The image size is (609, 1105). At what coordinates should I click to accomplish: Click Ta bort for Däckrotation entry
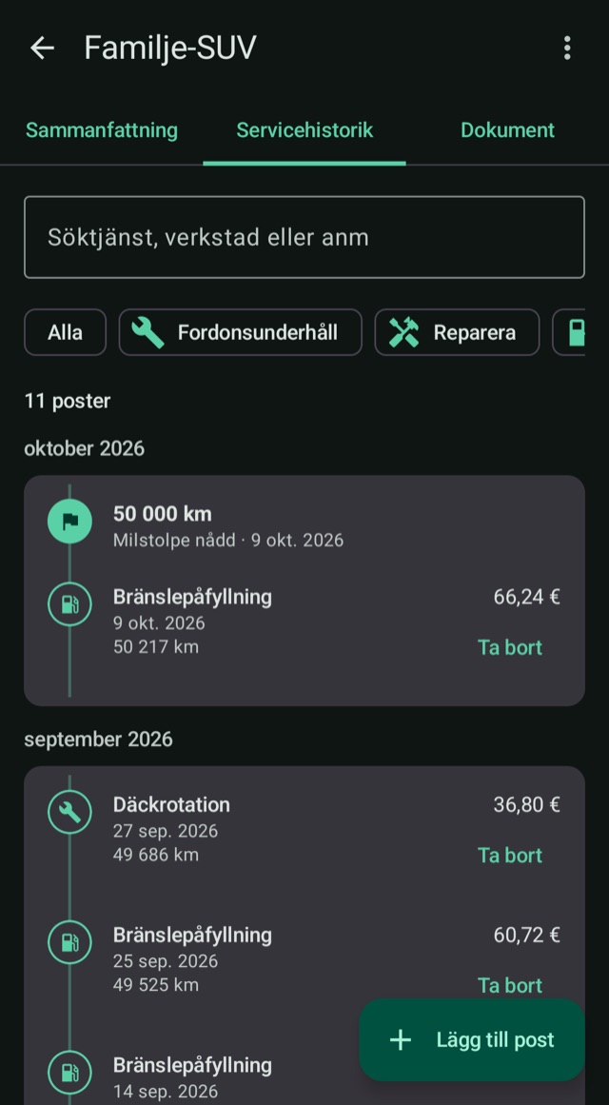pyautogui.click(x=510, y=856)
